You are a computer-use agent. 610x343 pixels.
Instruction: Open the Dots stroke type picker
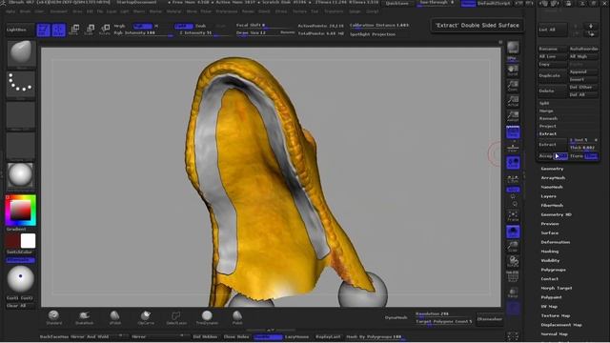(x=21, y=85)
